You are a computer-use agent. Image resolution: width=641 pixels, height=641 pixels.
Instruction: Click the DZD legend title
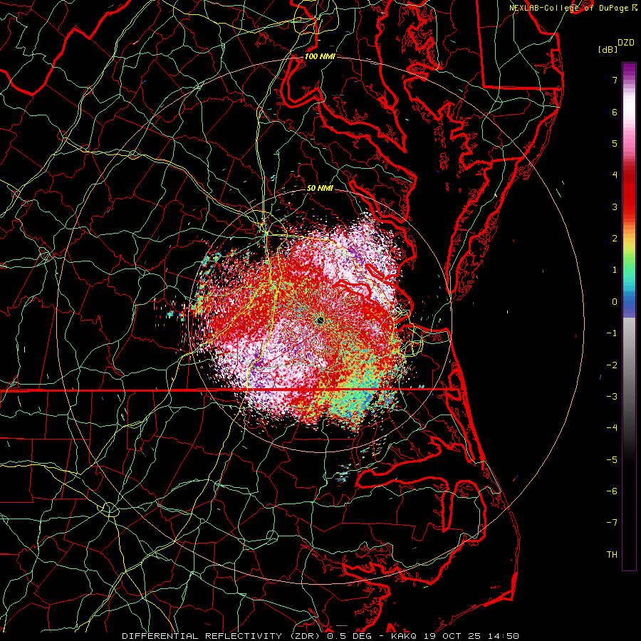[x=626, y=43]
